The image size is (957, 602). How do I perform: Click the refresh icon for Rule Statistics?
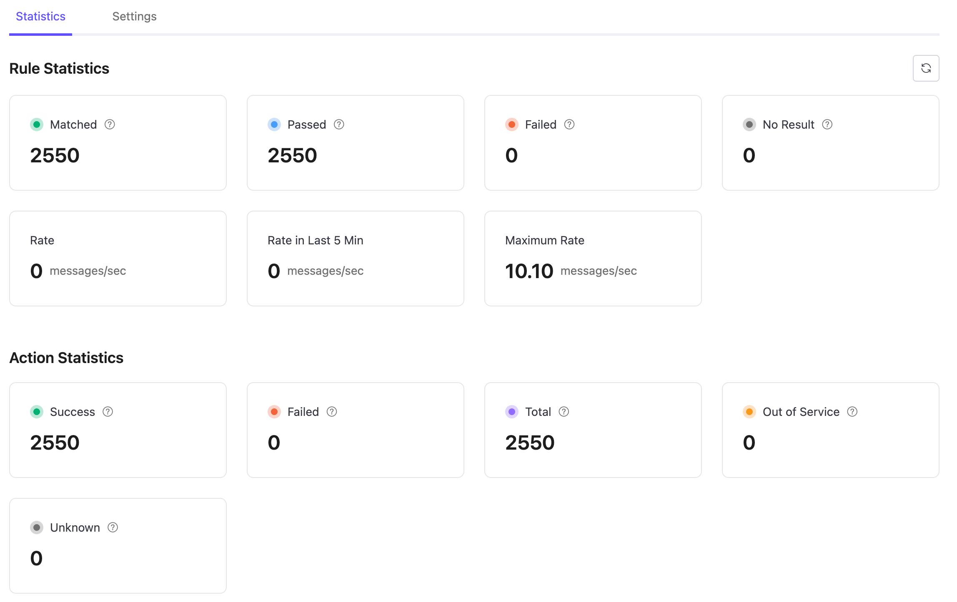[926, 68]
